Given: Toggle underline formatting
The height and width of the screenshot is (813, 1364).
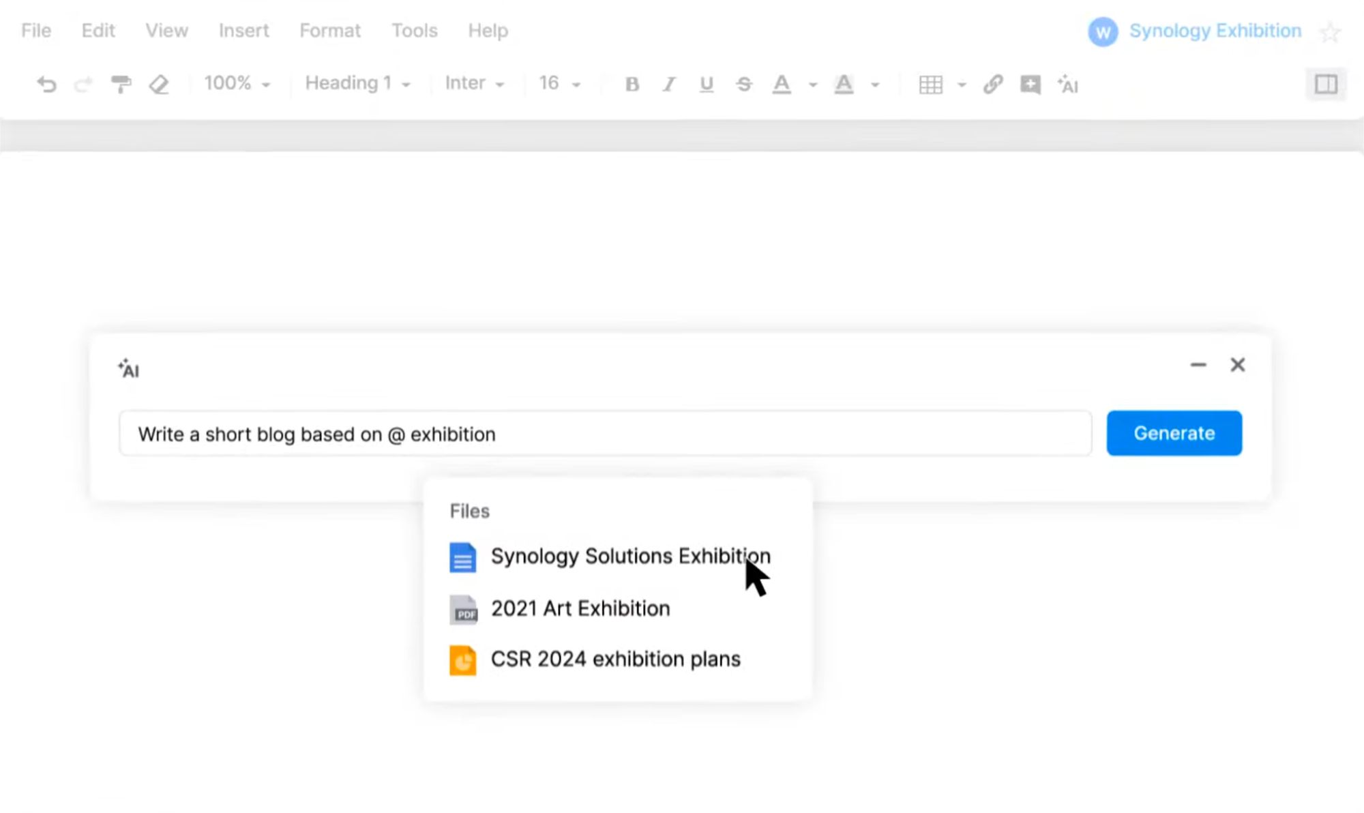Looking at the screenshot, I should (x=707, y=85).
